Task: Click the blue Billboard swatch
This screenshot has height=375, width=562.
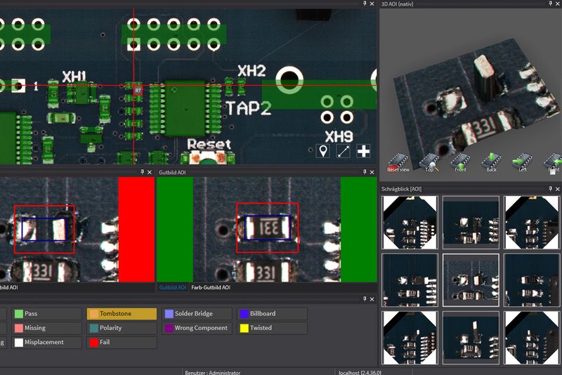Action: (244, 314)
